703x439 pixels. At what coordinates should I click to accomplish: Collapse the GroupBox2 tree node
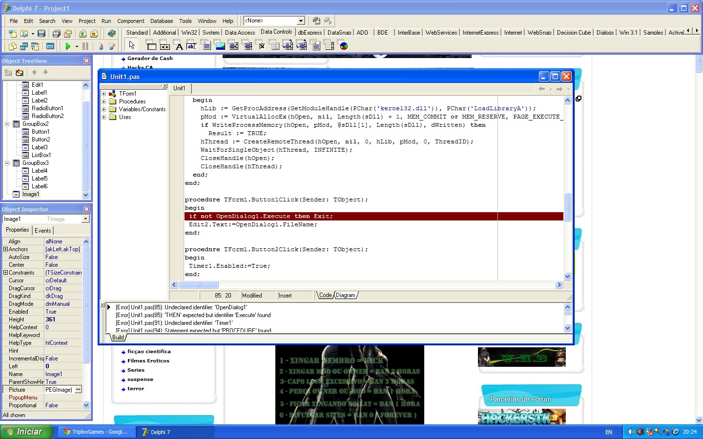click(x=7, y=124)
